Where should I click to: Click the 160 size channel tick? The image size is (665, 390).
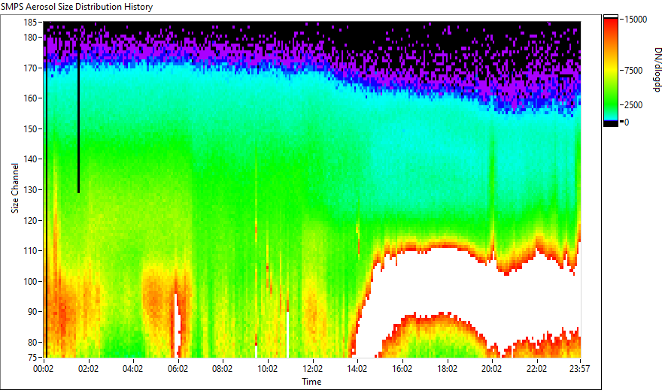(30, 98)
